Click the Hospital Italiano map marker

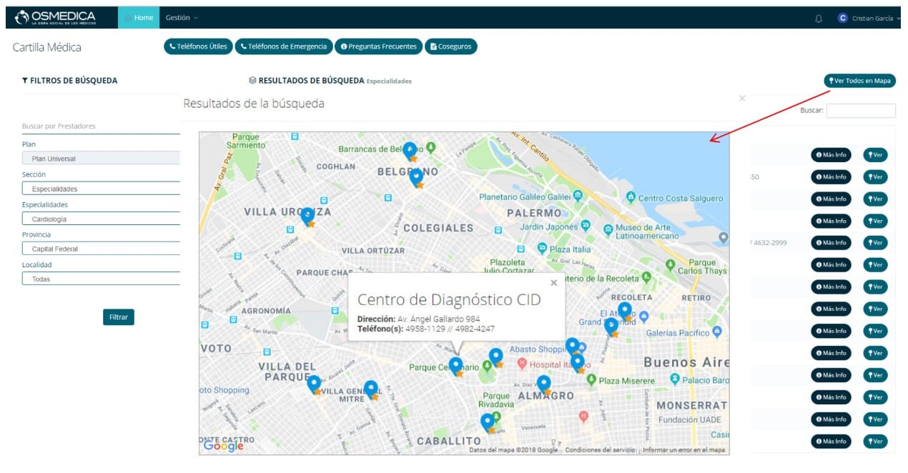coord(522,364)
